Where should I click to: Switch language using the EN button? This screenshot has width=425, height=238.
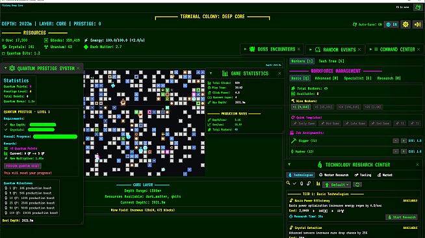point(391,25)
